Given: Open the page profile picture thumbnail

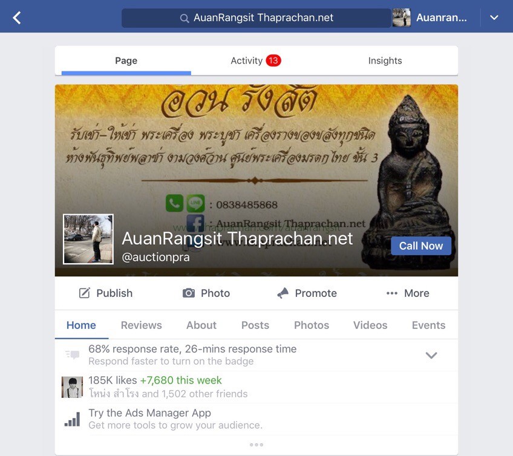Looking at the screenshot, I should pos(88,239).
